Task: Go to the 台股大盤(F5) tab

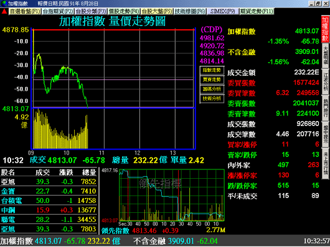Action: pyautogui.click(x=157, y=11)
